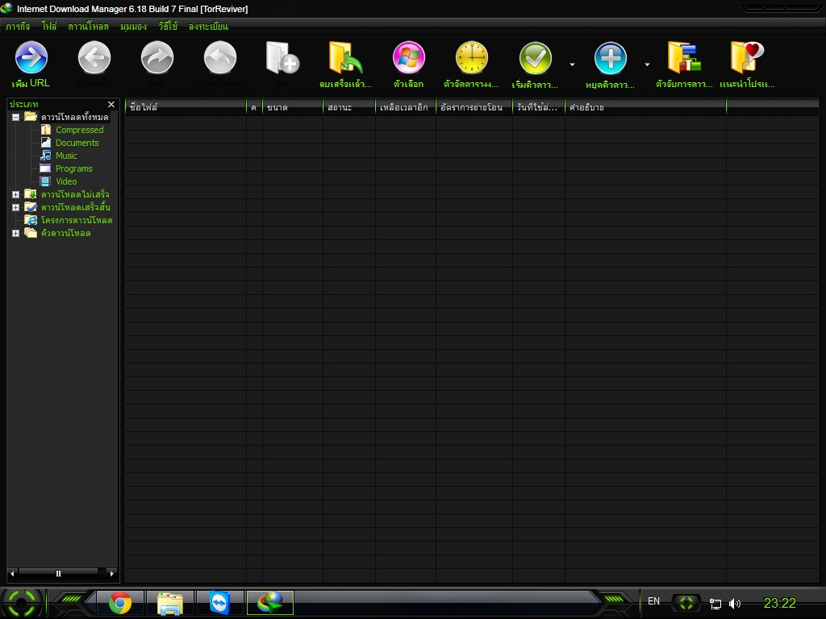Click the Stop Queue blue plus icon
The image size is (826, 619).
[610, 58]
